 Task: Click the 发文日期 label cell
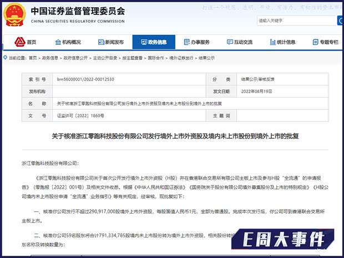coord(221,92)
